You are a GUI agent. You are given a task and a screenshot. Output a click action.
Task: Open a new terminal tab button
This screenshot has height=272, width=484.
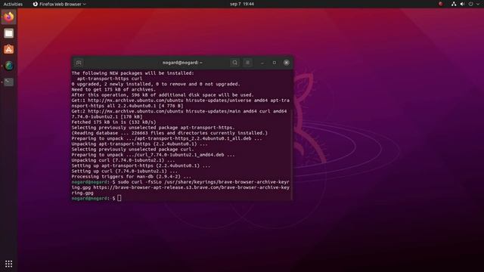[x=79, y=63]
